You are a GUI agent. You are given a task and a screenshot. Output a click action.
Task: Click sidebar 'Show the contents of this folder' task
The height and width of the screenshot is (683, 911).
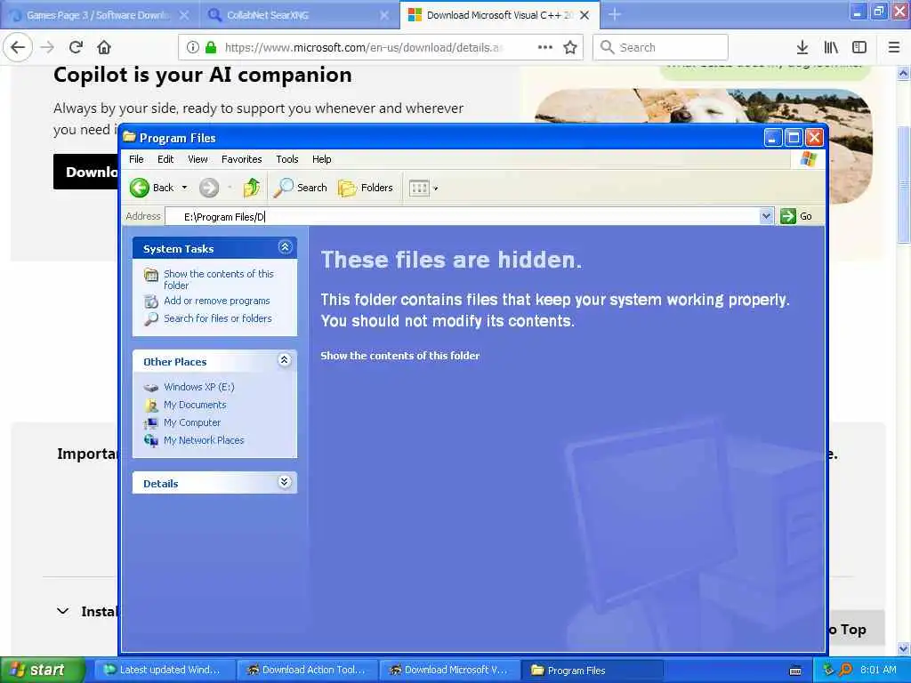218,279
